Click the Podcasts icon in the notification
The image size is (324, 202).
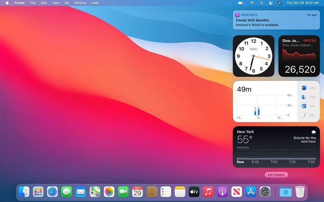238,15
